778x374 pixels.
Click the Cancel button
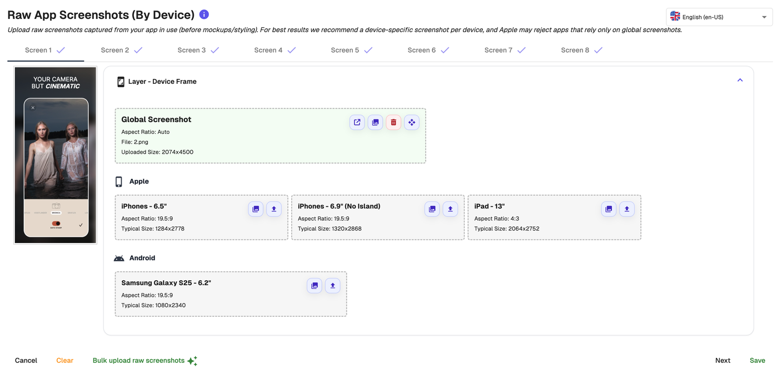tap(26, 361)
